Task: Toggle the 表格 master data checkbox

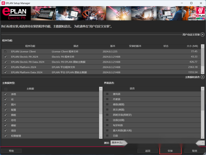Action: point(5,94)
